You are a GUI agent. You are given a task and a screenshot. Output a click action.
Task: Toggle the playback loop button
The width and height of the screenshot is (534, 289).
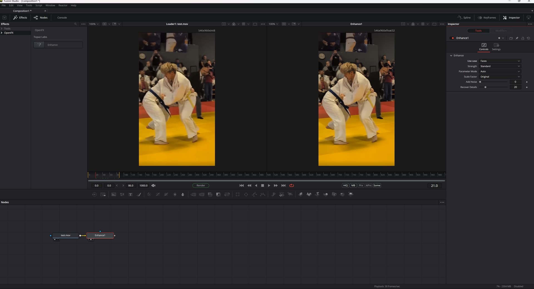(x=291, y=186)
